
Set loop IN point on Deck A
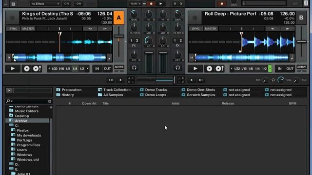[x=97, y=69]
